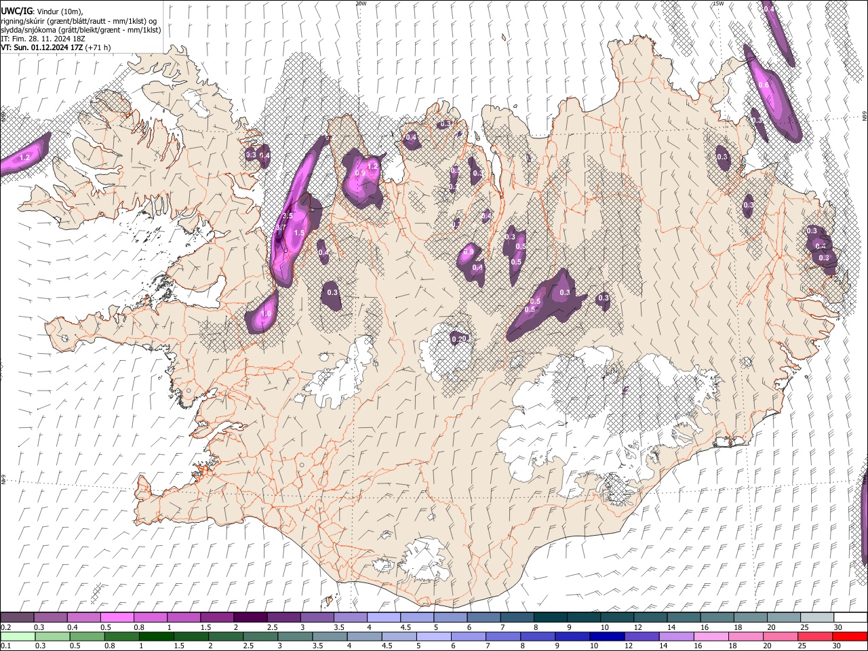Click the '0.6' value on the northeast offshore band
This screenshot has width=868, height=651.
coord(764,85)
